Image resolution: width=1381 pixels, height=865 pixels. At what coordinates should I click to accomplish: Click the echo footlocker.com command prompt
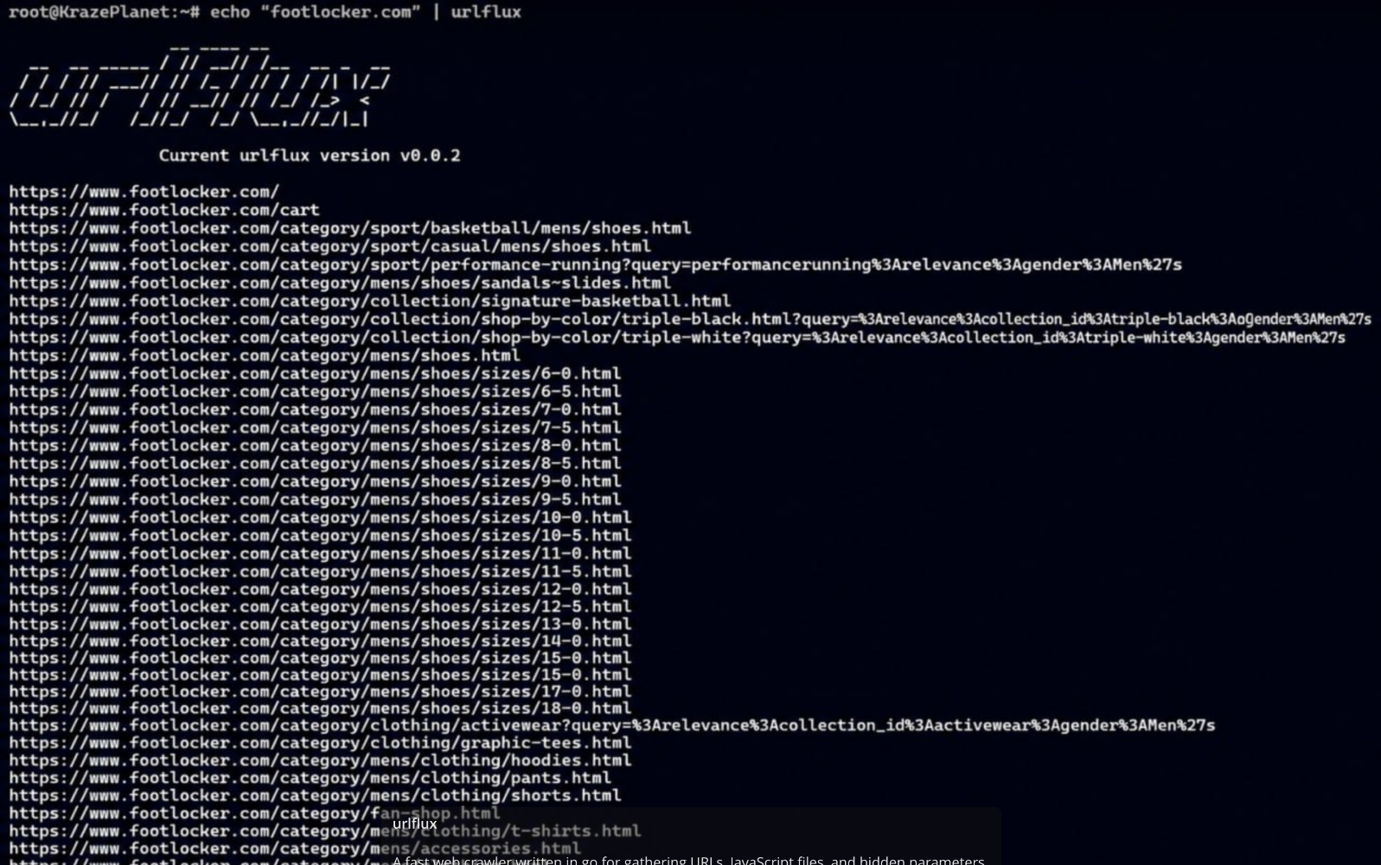(265, 12)
